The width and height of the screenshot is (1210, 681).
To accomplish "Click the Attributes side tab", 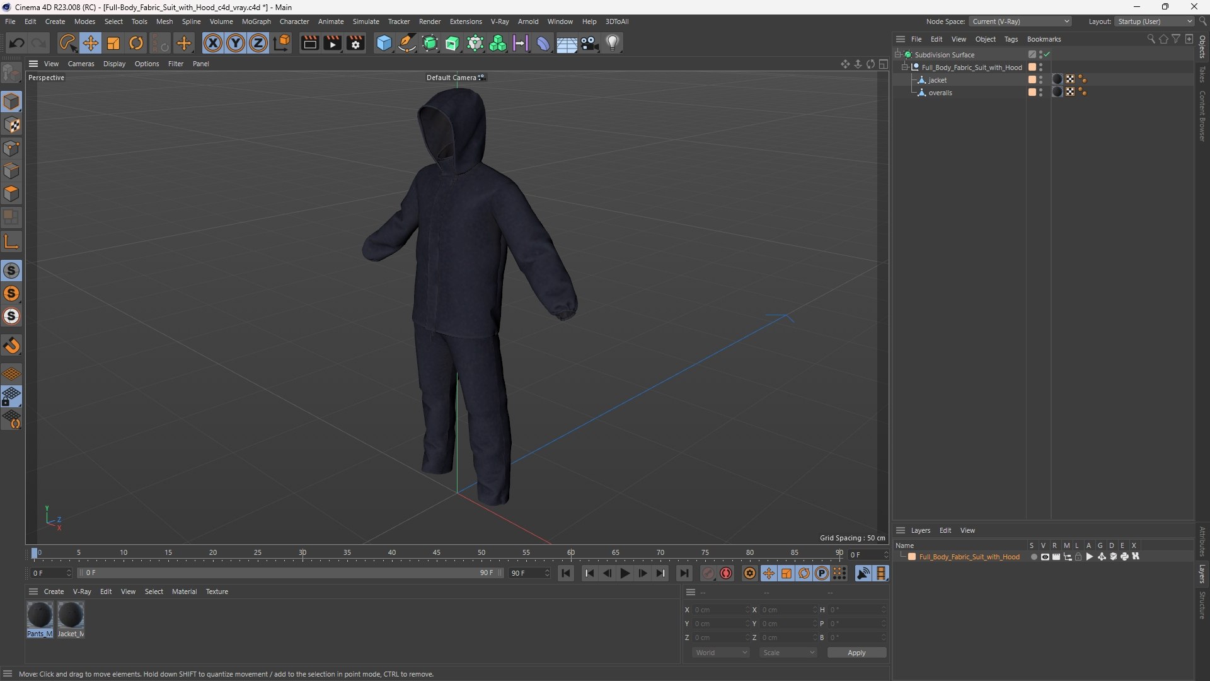I will (1202, 541).
